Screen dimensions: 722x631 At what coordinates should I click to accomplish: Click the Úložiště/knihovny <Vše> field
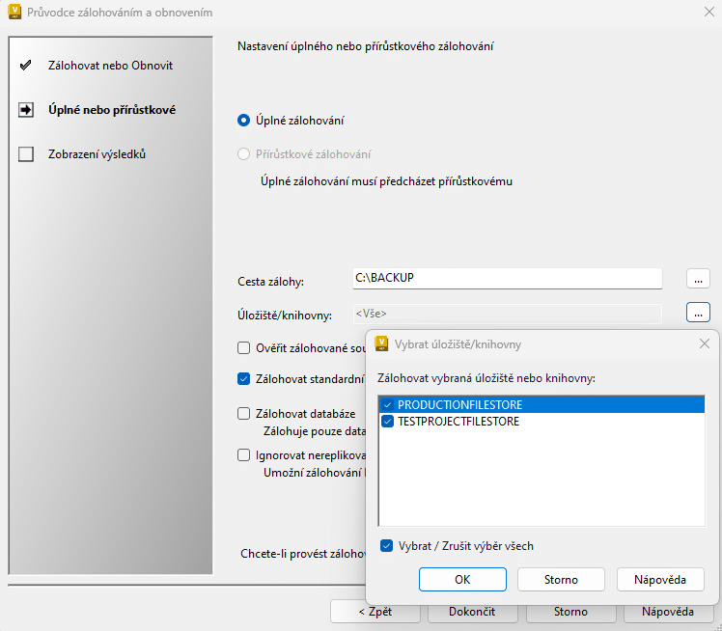[508, 314]
